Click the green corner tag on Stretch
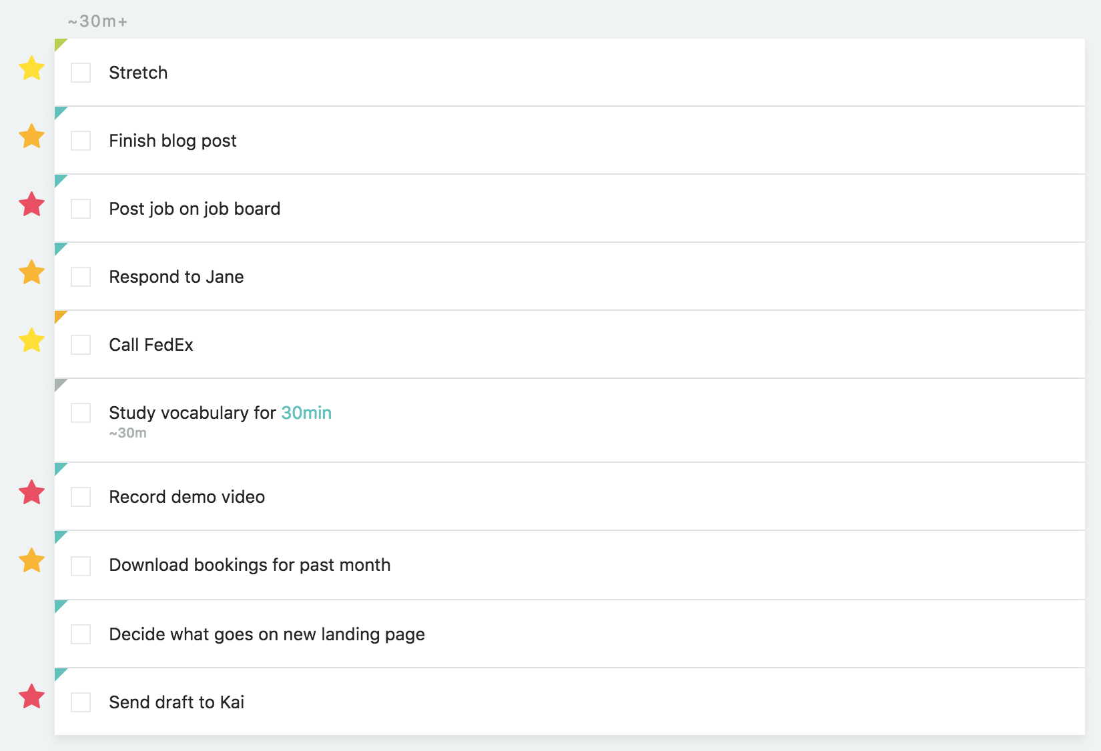The height and width of the screenshot is (751, 1101). 59,43
